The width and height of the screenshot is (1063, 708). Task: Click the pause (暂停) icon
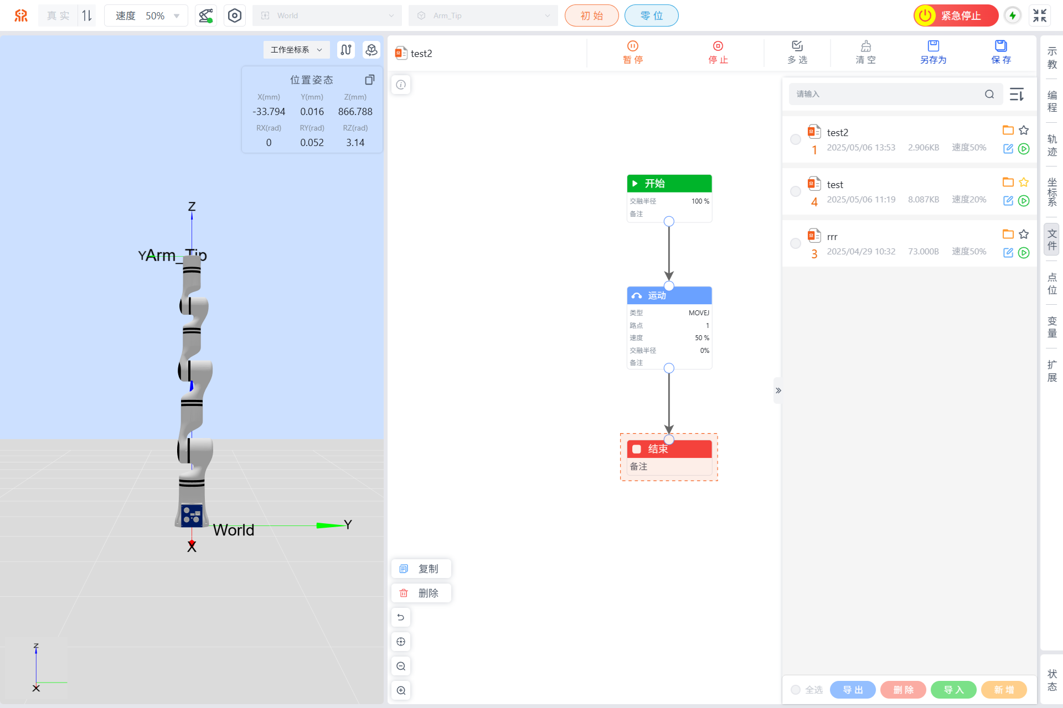click(633, 46)
